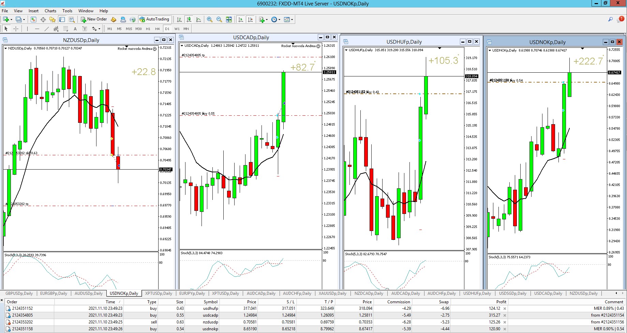
Task: Select the equidistant channel tool
Action: (56, 29)
